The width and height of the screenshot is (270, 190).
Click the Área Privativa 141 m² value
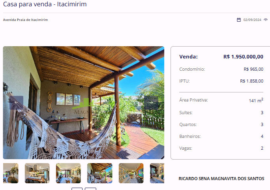(x=256, y=100)
